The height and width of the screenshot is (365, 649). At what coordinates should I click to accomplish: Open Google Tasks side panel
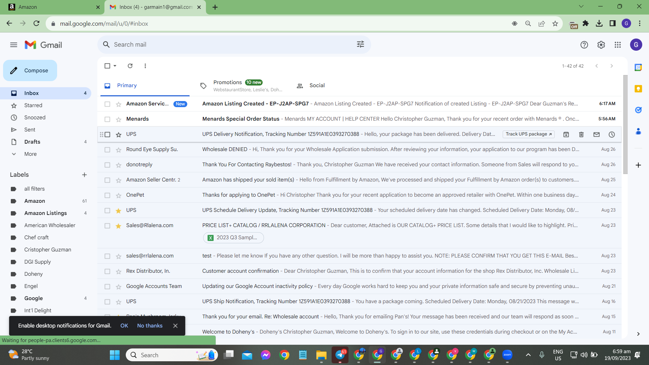tap(638, 110)
